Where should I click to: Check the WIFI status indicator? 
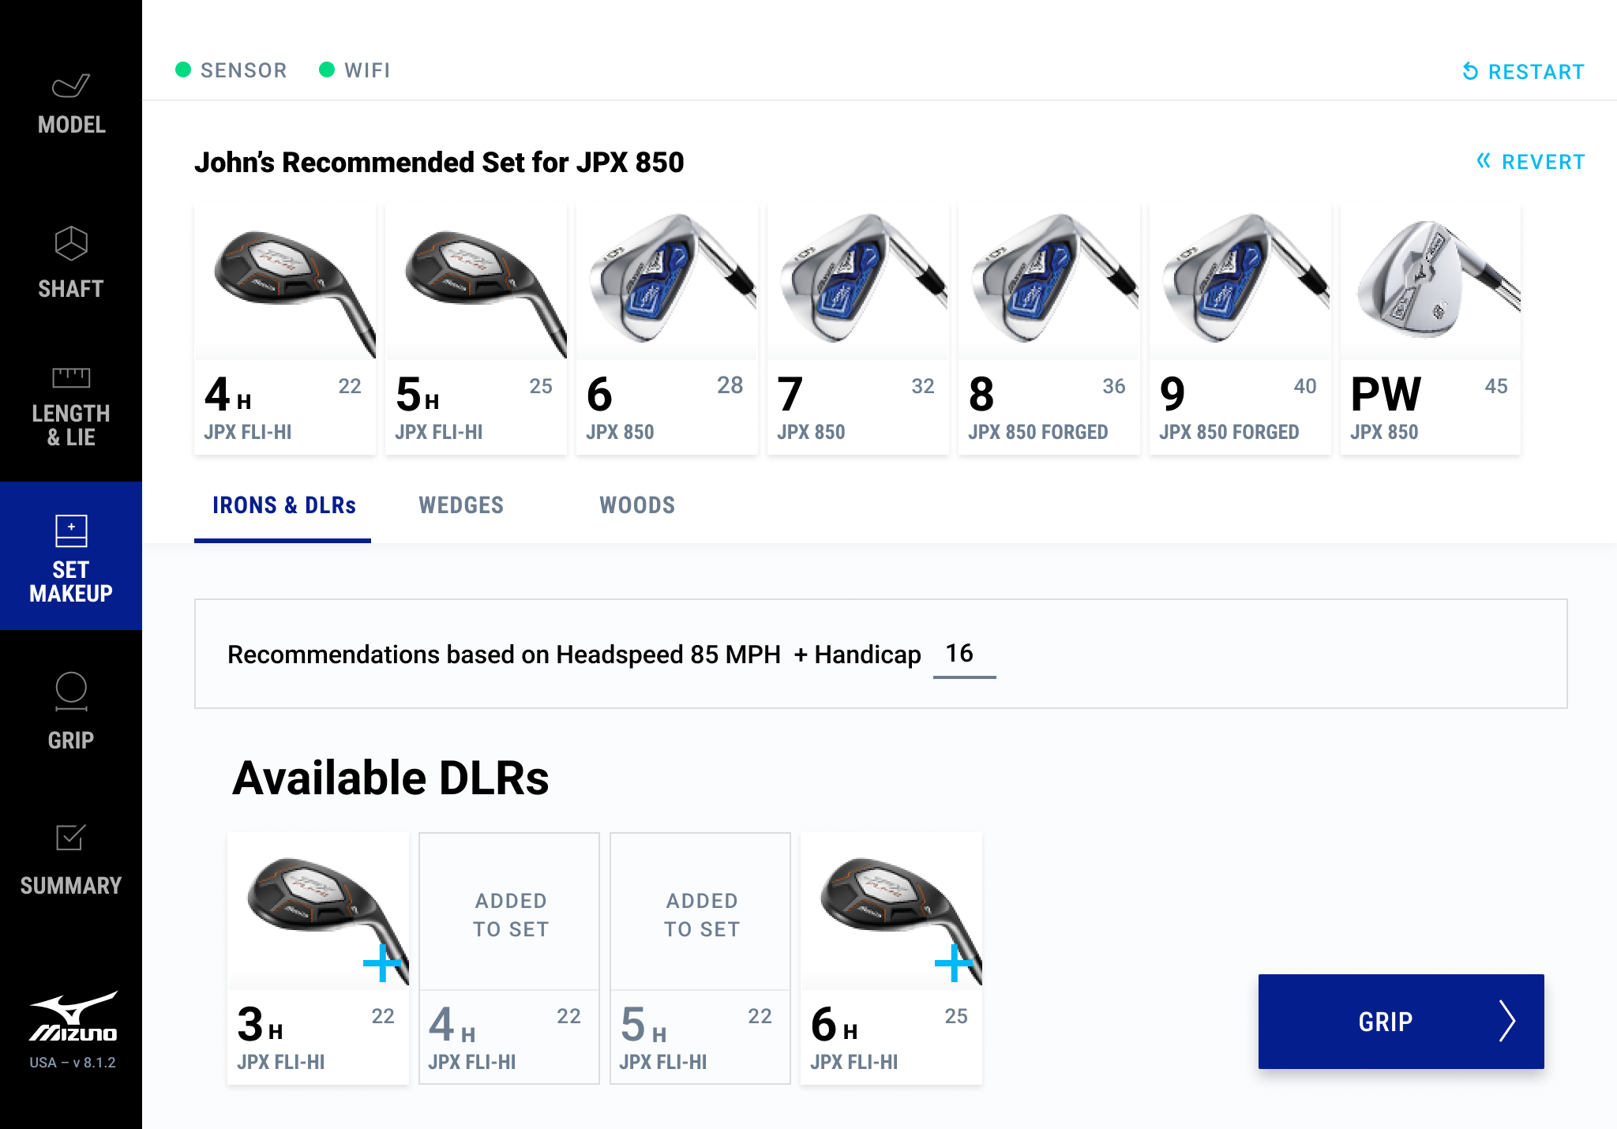pos(328,70)
